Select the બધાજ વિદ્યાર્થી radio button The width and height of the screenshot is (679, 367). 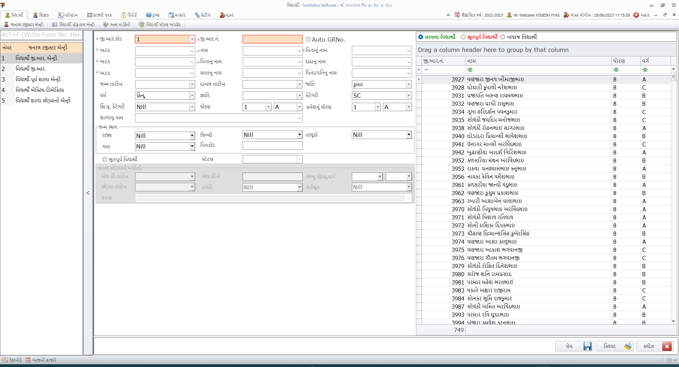point(503,37)
